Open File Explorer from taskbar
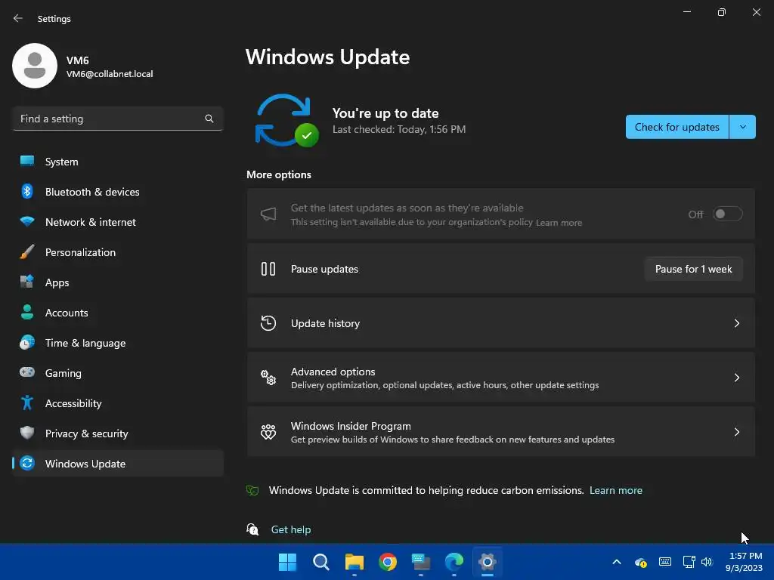 point(354,562)
